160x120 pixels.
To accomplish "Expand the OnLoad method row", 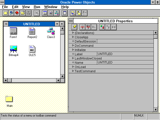I will point(73,67).
